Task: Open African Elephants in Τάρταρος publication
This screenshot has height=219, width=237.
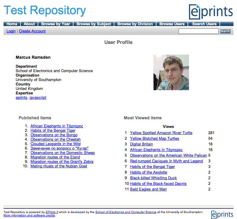Action: 57,126
